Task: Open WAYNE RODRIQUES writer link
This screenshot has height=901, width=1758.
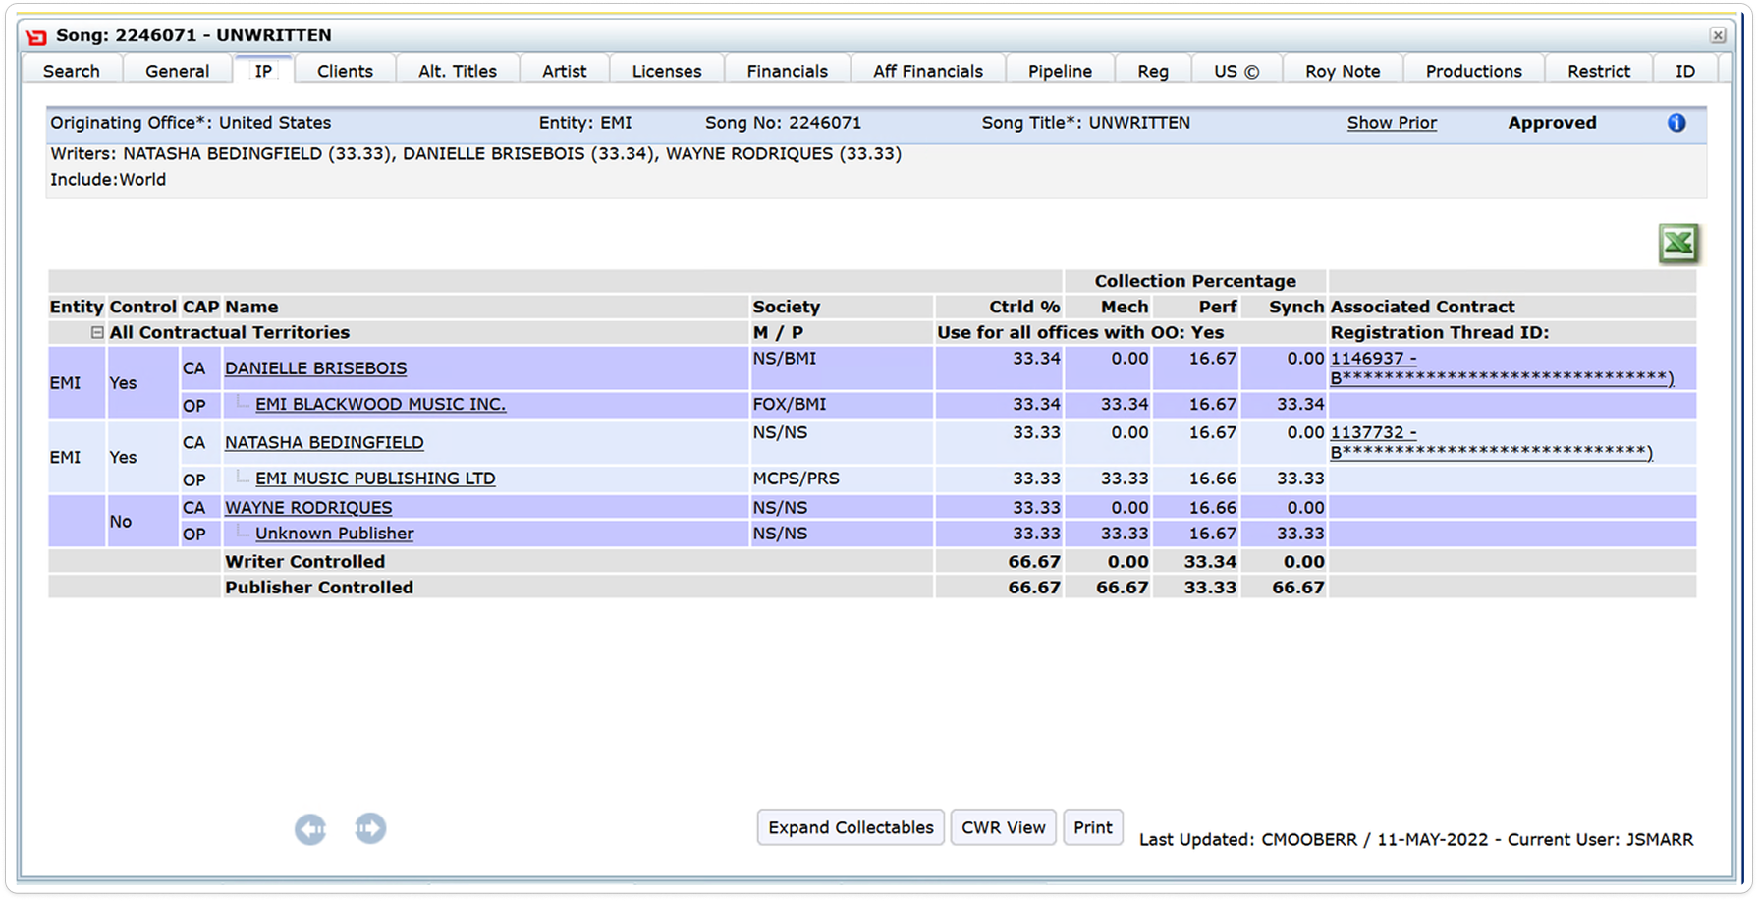Action: (x=308, y=508)
